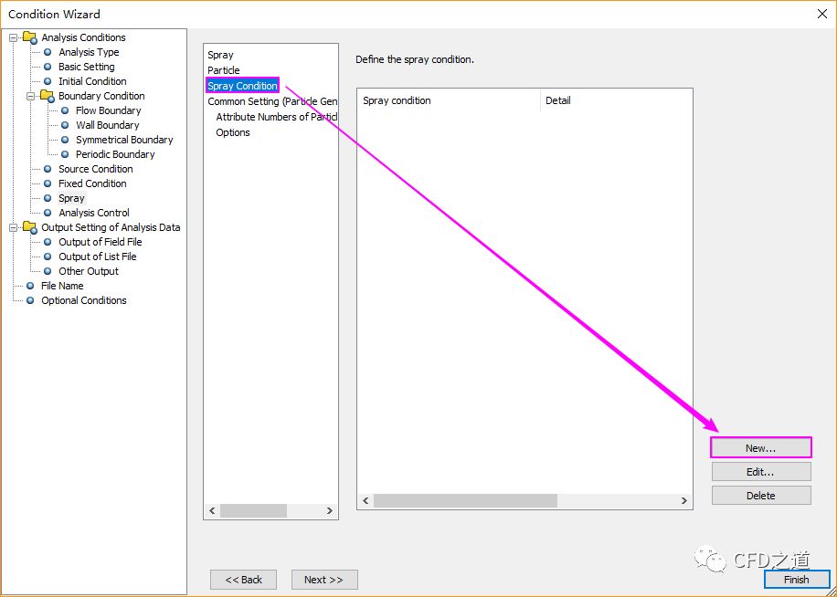Click the bullet icon beside Source Condition
The image size is (837, 597).
pos(48,169)
